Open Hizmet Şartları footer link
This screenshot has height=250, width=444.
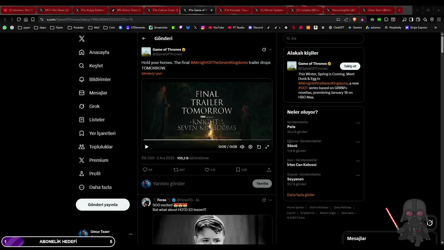pos(296,207)
